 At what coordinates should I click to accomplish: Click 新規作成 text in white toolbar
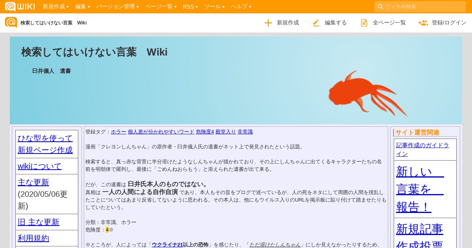tap(288, 23)
